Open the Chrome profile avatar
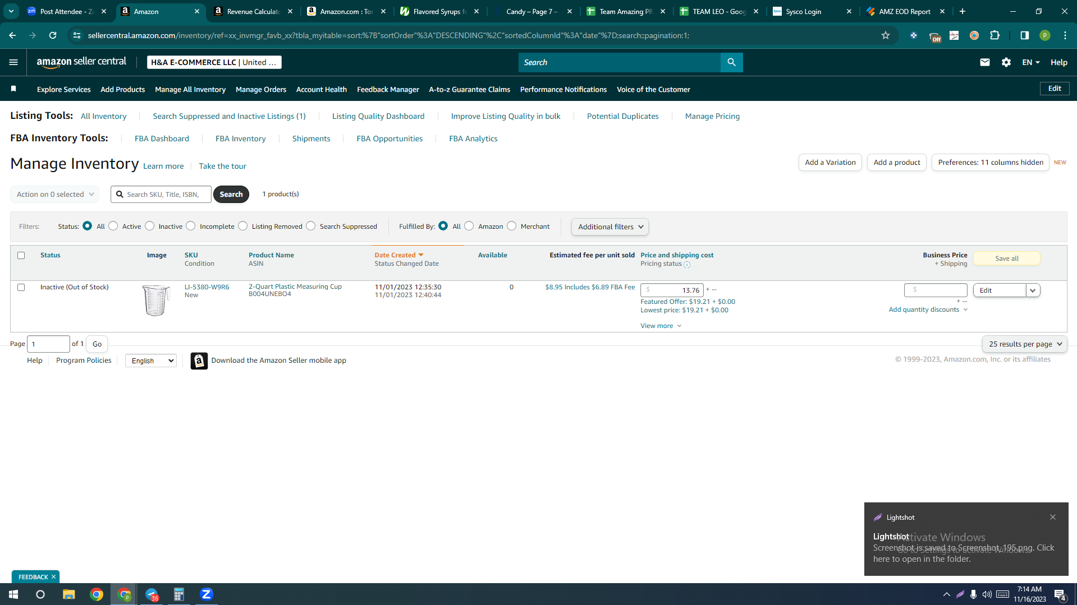Viewport: 1077px width, 605px height. [1045, 35]
